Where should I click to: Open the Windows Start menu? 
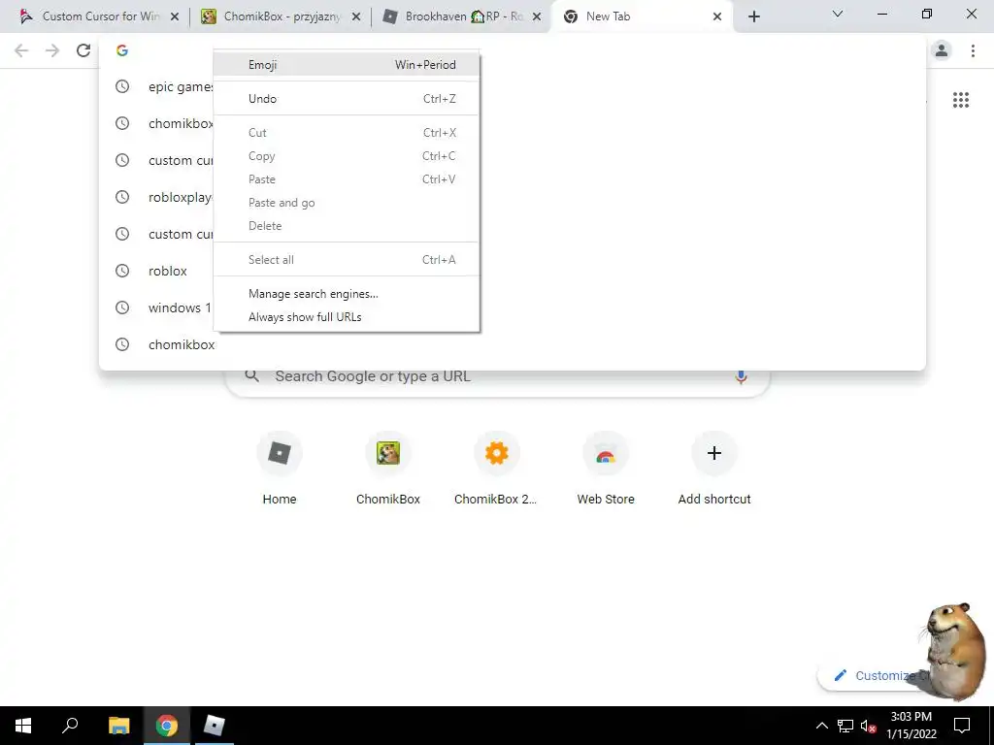(23, 726)
